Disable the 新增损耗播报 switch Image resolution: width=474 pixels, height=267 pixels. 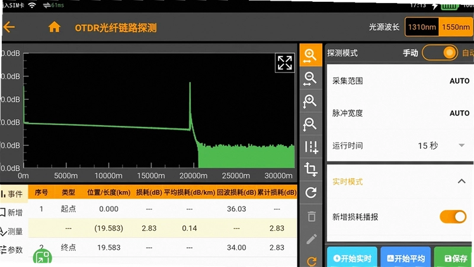point(453,217)
